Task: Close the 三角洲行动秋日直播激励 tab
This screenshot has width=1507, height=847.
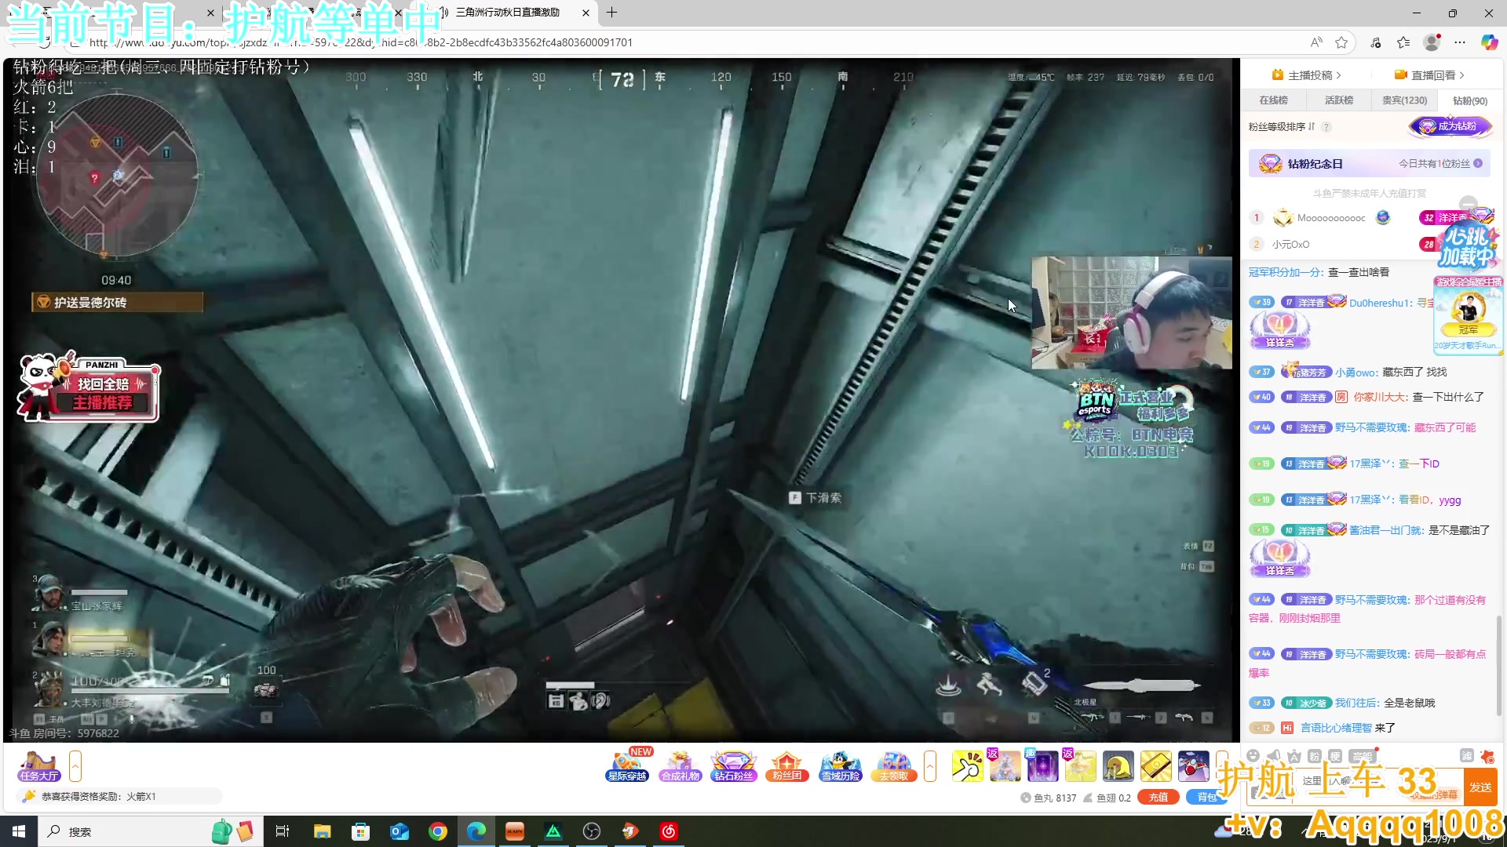Action: [x=586, y=13]
